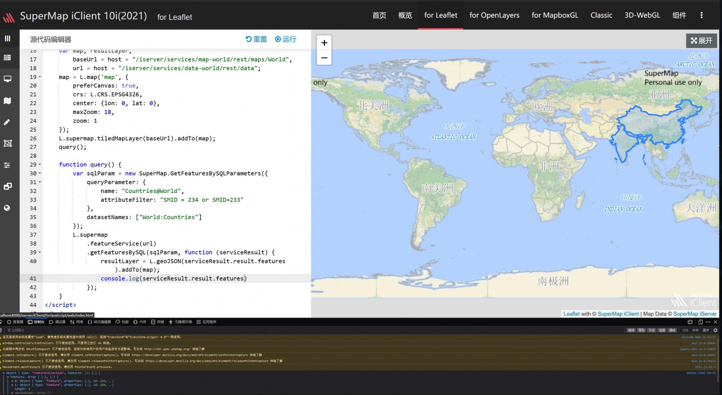Expand feature object with id 233
The width and height of the screenshot is (722, 395).
point(12,381)
